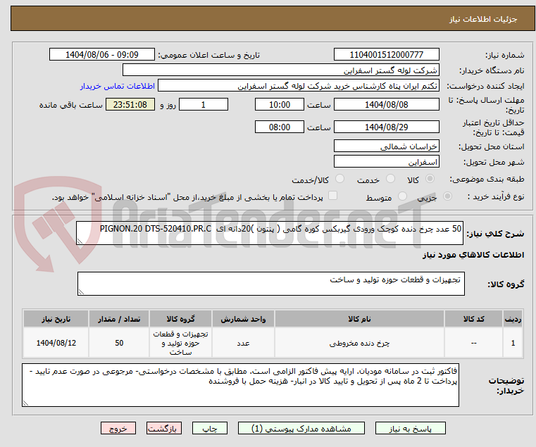Click the buyer organization name field
This screenshot has width=536, height=447.
click(x=281, y=70)
